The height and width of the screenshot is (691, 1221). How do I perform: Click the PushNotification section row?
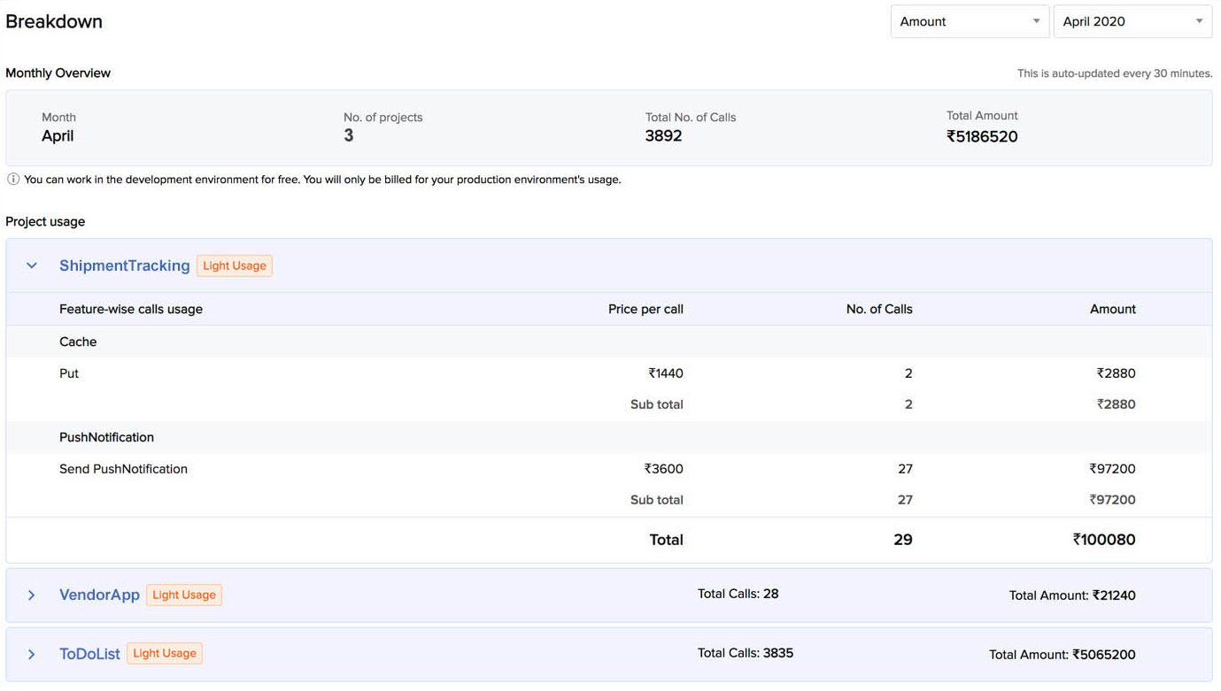(106, 436)
